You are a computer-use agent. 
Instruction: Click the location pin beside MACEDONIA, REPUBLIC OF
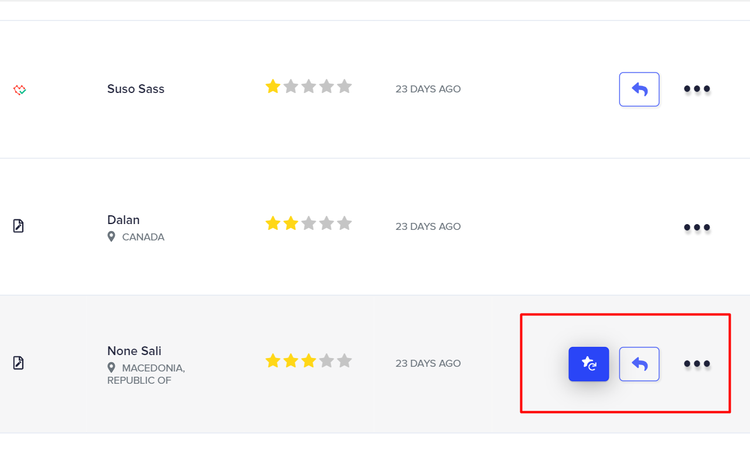click(x=111, y=367)
